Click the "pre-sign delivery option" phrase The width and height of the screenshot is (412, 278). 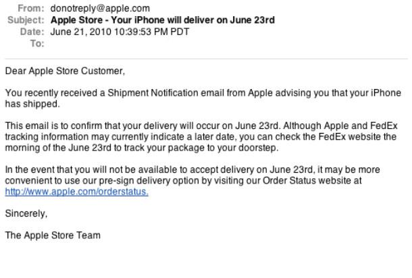[161, 181]
